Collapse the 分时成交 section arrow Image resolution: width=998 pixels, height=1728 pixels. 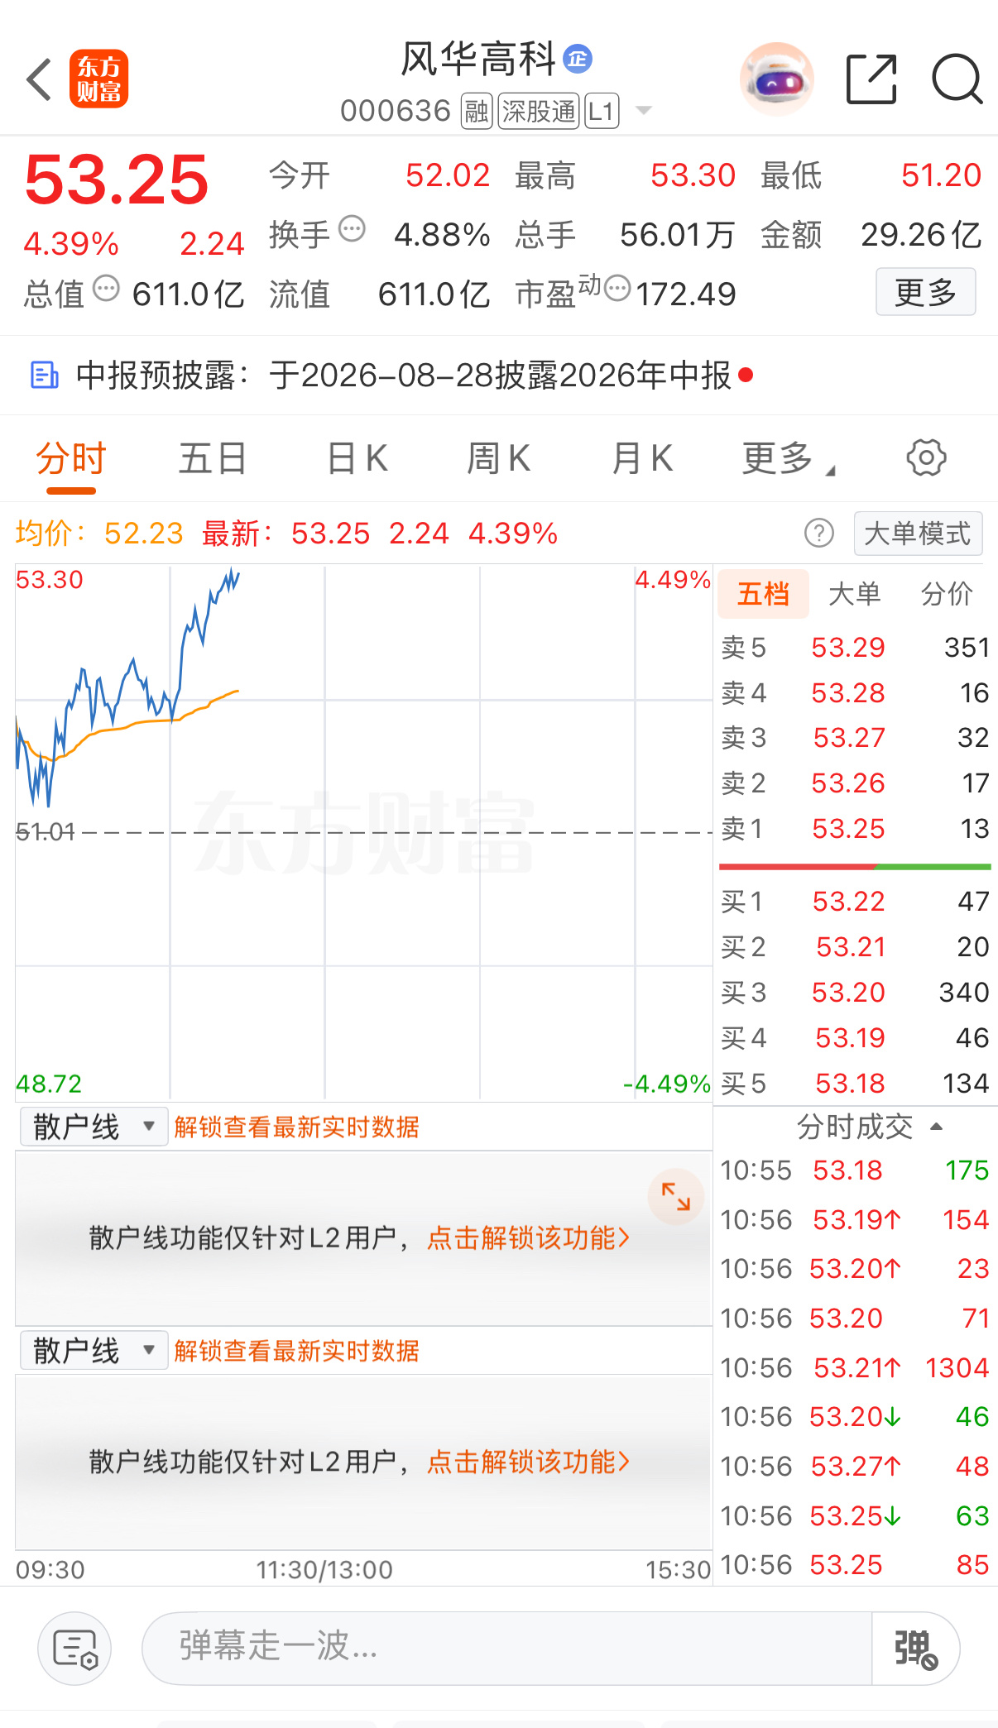tap(937, 1127)
